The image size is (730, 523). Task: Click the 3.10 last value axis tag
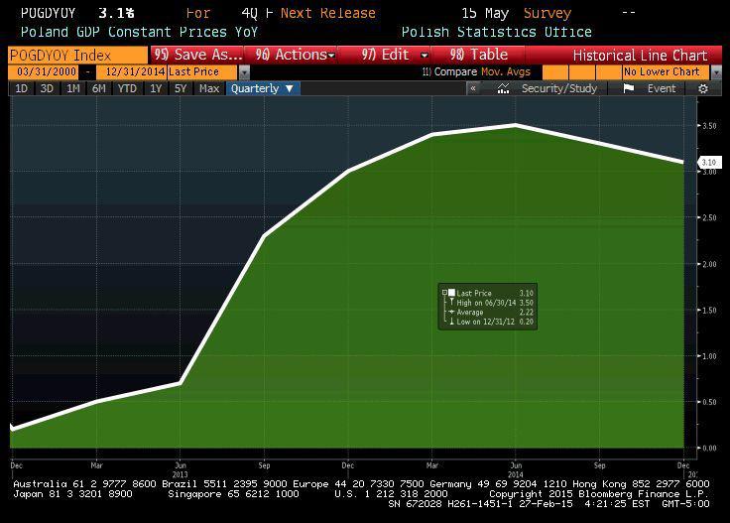pyautogui.click(x=708, y=162)
